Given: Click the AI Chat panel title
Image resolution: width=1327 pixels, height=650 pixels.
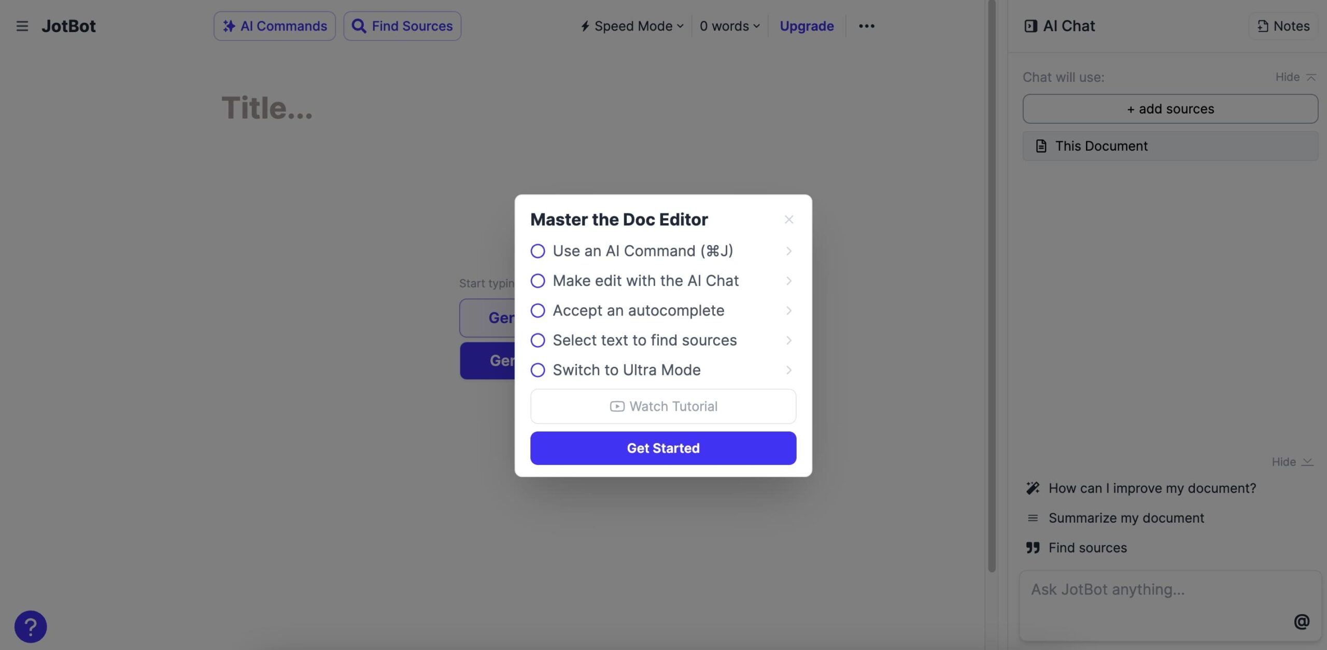Looking at the screenshot, I should click(1069, 26).
